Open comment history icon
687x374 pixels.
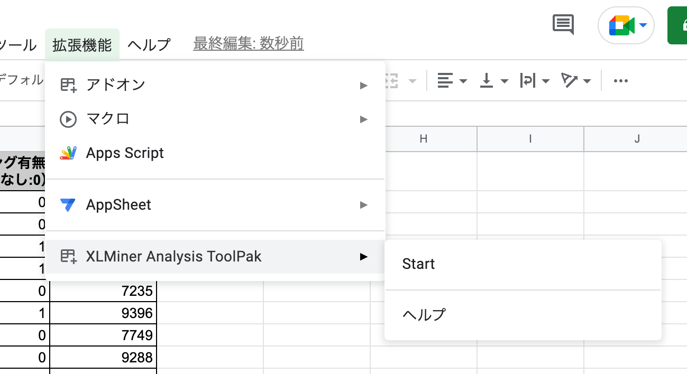(563, 25)
